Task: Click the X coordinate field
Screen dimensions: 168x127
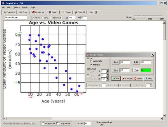Action: coord(72,18)
